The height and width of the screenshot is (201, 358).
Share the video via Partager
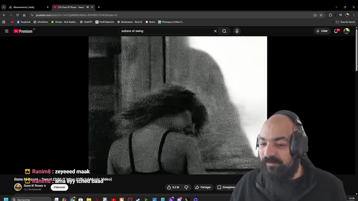(203, 187)
